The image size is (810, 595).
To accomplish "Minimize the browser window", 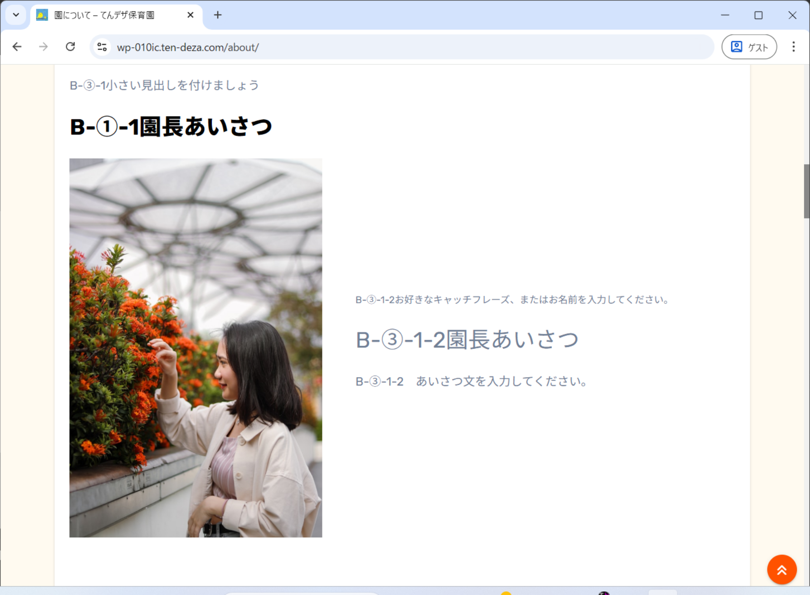I will tap(725, 15).
